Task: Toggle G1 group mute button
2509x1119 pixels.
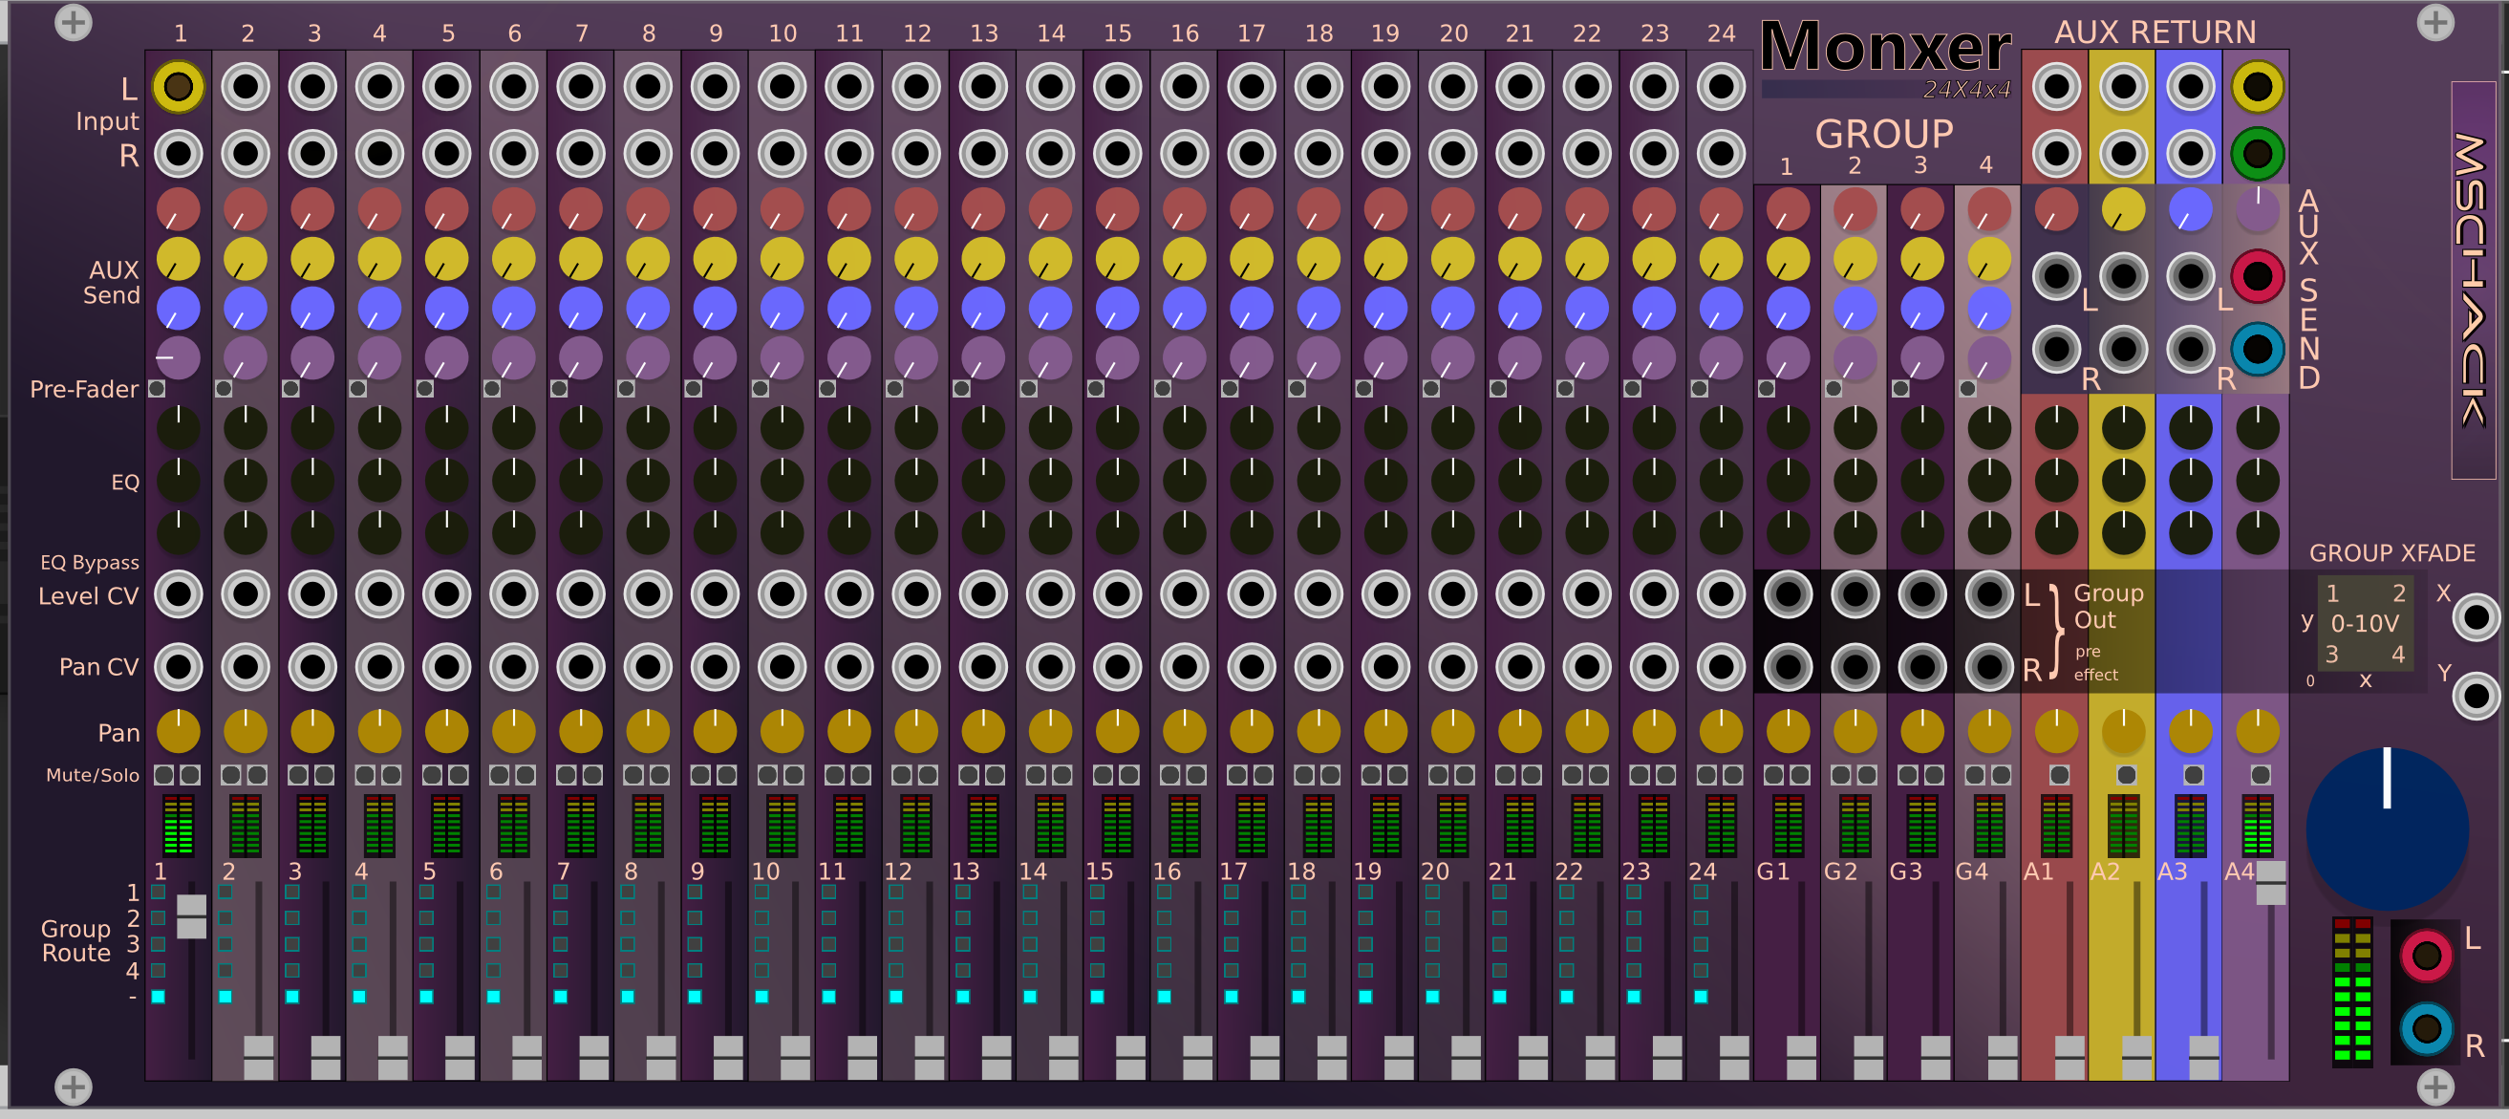Action: point(1774,775)
